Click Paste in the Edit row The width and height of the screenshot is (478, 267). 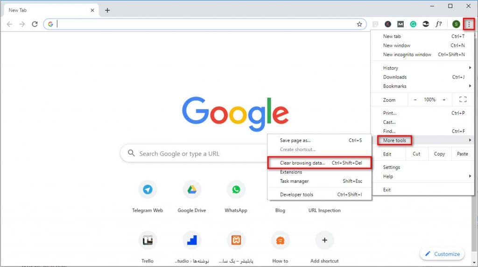tap(463, 154)
